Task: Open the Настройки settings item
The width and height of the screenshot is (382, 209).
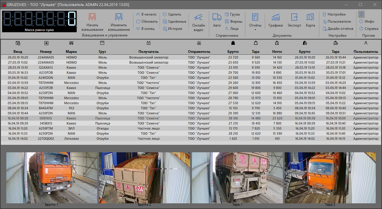Action: pyautogui.click(x=334, y=14)
